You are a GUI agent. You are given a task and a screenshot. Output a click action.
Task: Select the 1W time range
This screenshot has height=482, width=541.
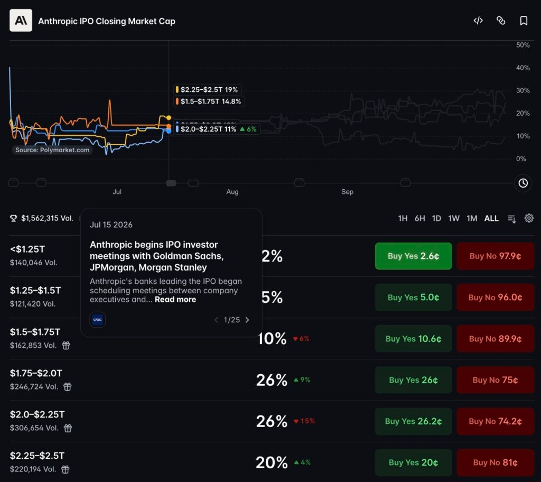pyautogui.click(x=454, y=219)
